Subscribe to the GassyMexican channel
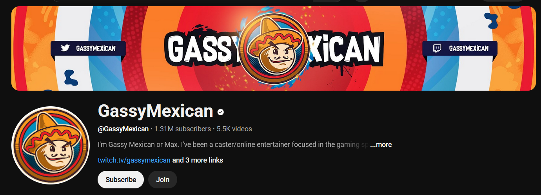The height and width of the screenshot is (195, 541). click(x=121, y=180)
